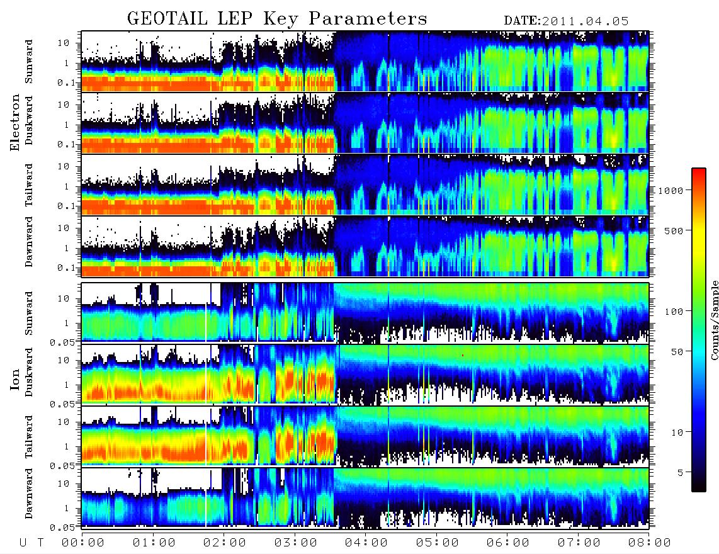Click the Electron Tailward spectrogram panel
The height and width of the screenshot is (554, 719).
pyautogui.click(x=365, y=184)
